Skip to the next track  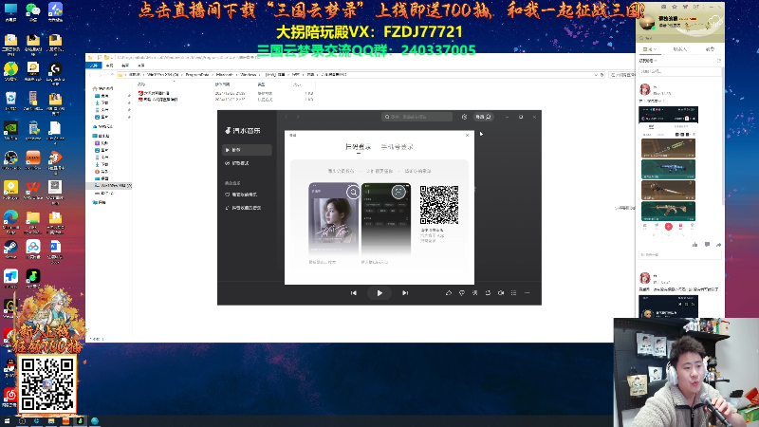point(405,293)
